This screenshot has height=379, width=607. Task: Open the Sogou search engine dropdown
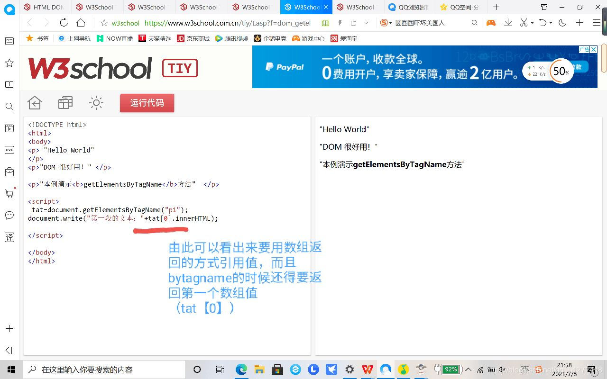(x=386, y=23)
